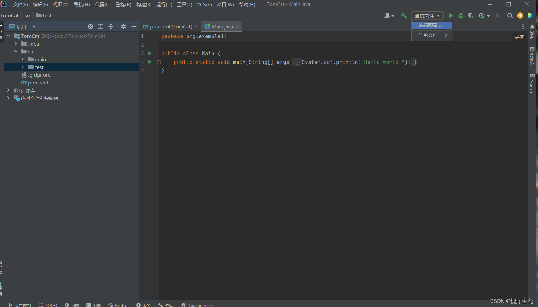Collapse all in project panel
This screenshot has height=307, width=538.
(111, 26)
